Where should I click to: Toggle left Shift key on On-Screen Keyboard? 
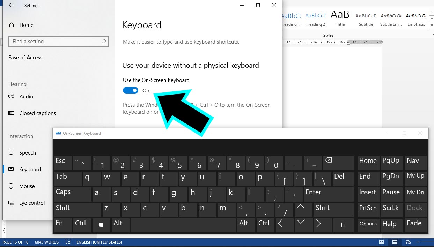pos(78,210)
